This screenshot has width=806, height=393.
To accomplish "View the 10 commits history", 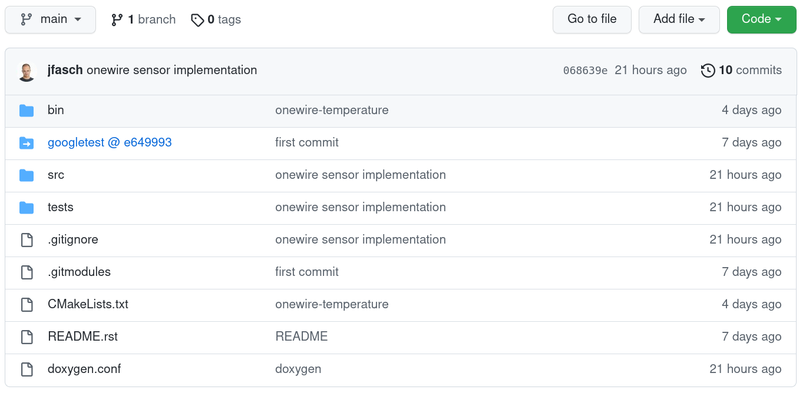I will click(x=749, y=70).
